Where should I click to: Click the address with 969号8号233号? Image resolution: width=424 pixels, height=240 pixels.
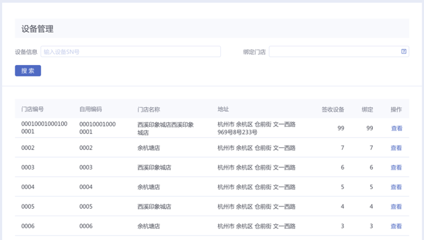tap(256, 128)
